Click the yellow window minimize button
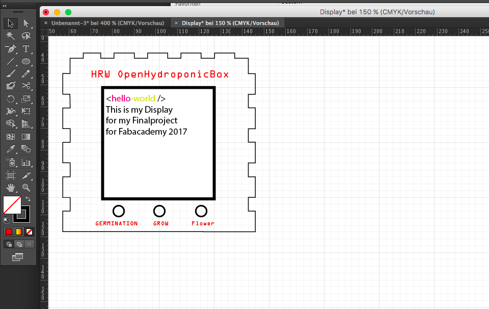 (57, 12)
